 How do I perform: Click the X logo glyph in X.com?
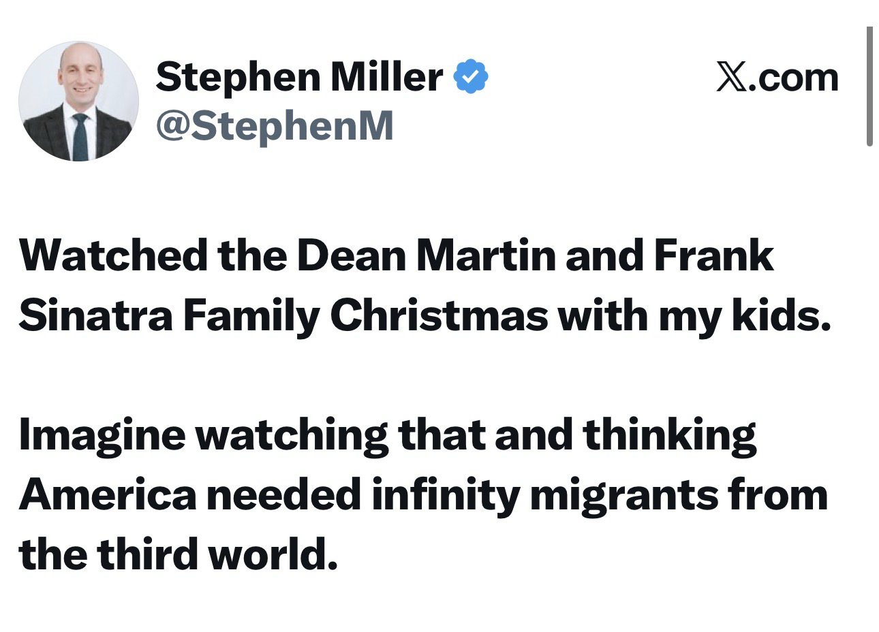(x=732, y=78)
